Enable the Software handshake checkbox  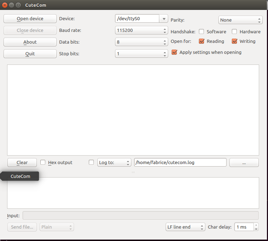(x=201, y=32)
